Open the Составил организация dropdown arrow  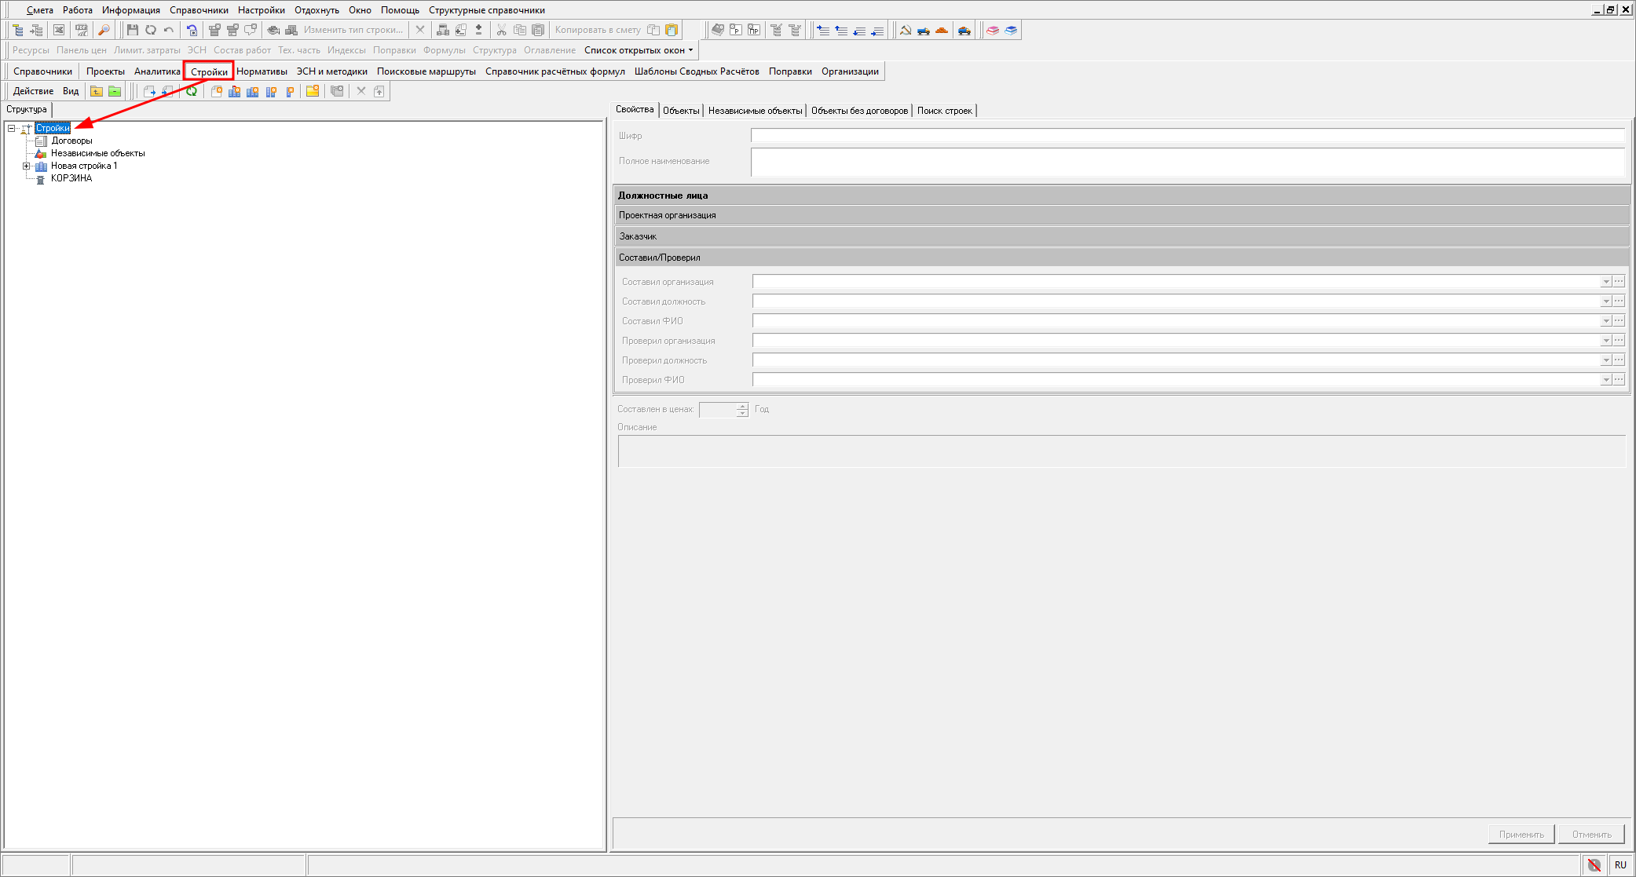[x=1605, y=282]
